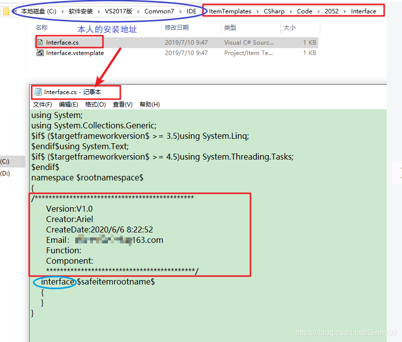Expand the chevron after ItemTemplates
The width and height of the screenshot is (402, 342).
(x=257, y=11)
